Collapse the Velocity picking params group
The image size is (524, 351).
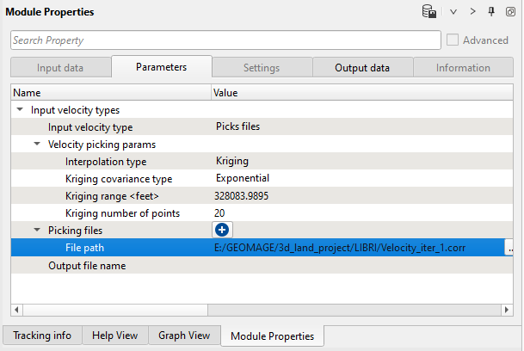(37, 145)
